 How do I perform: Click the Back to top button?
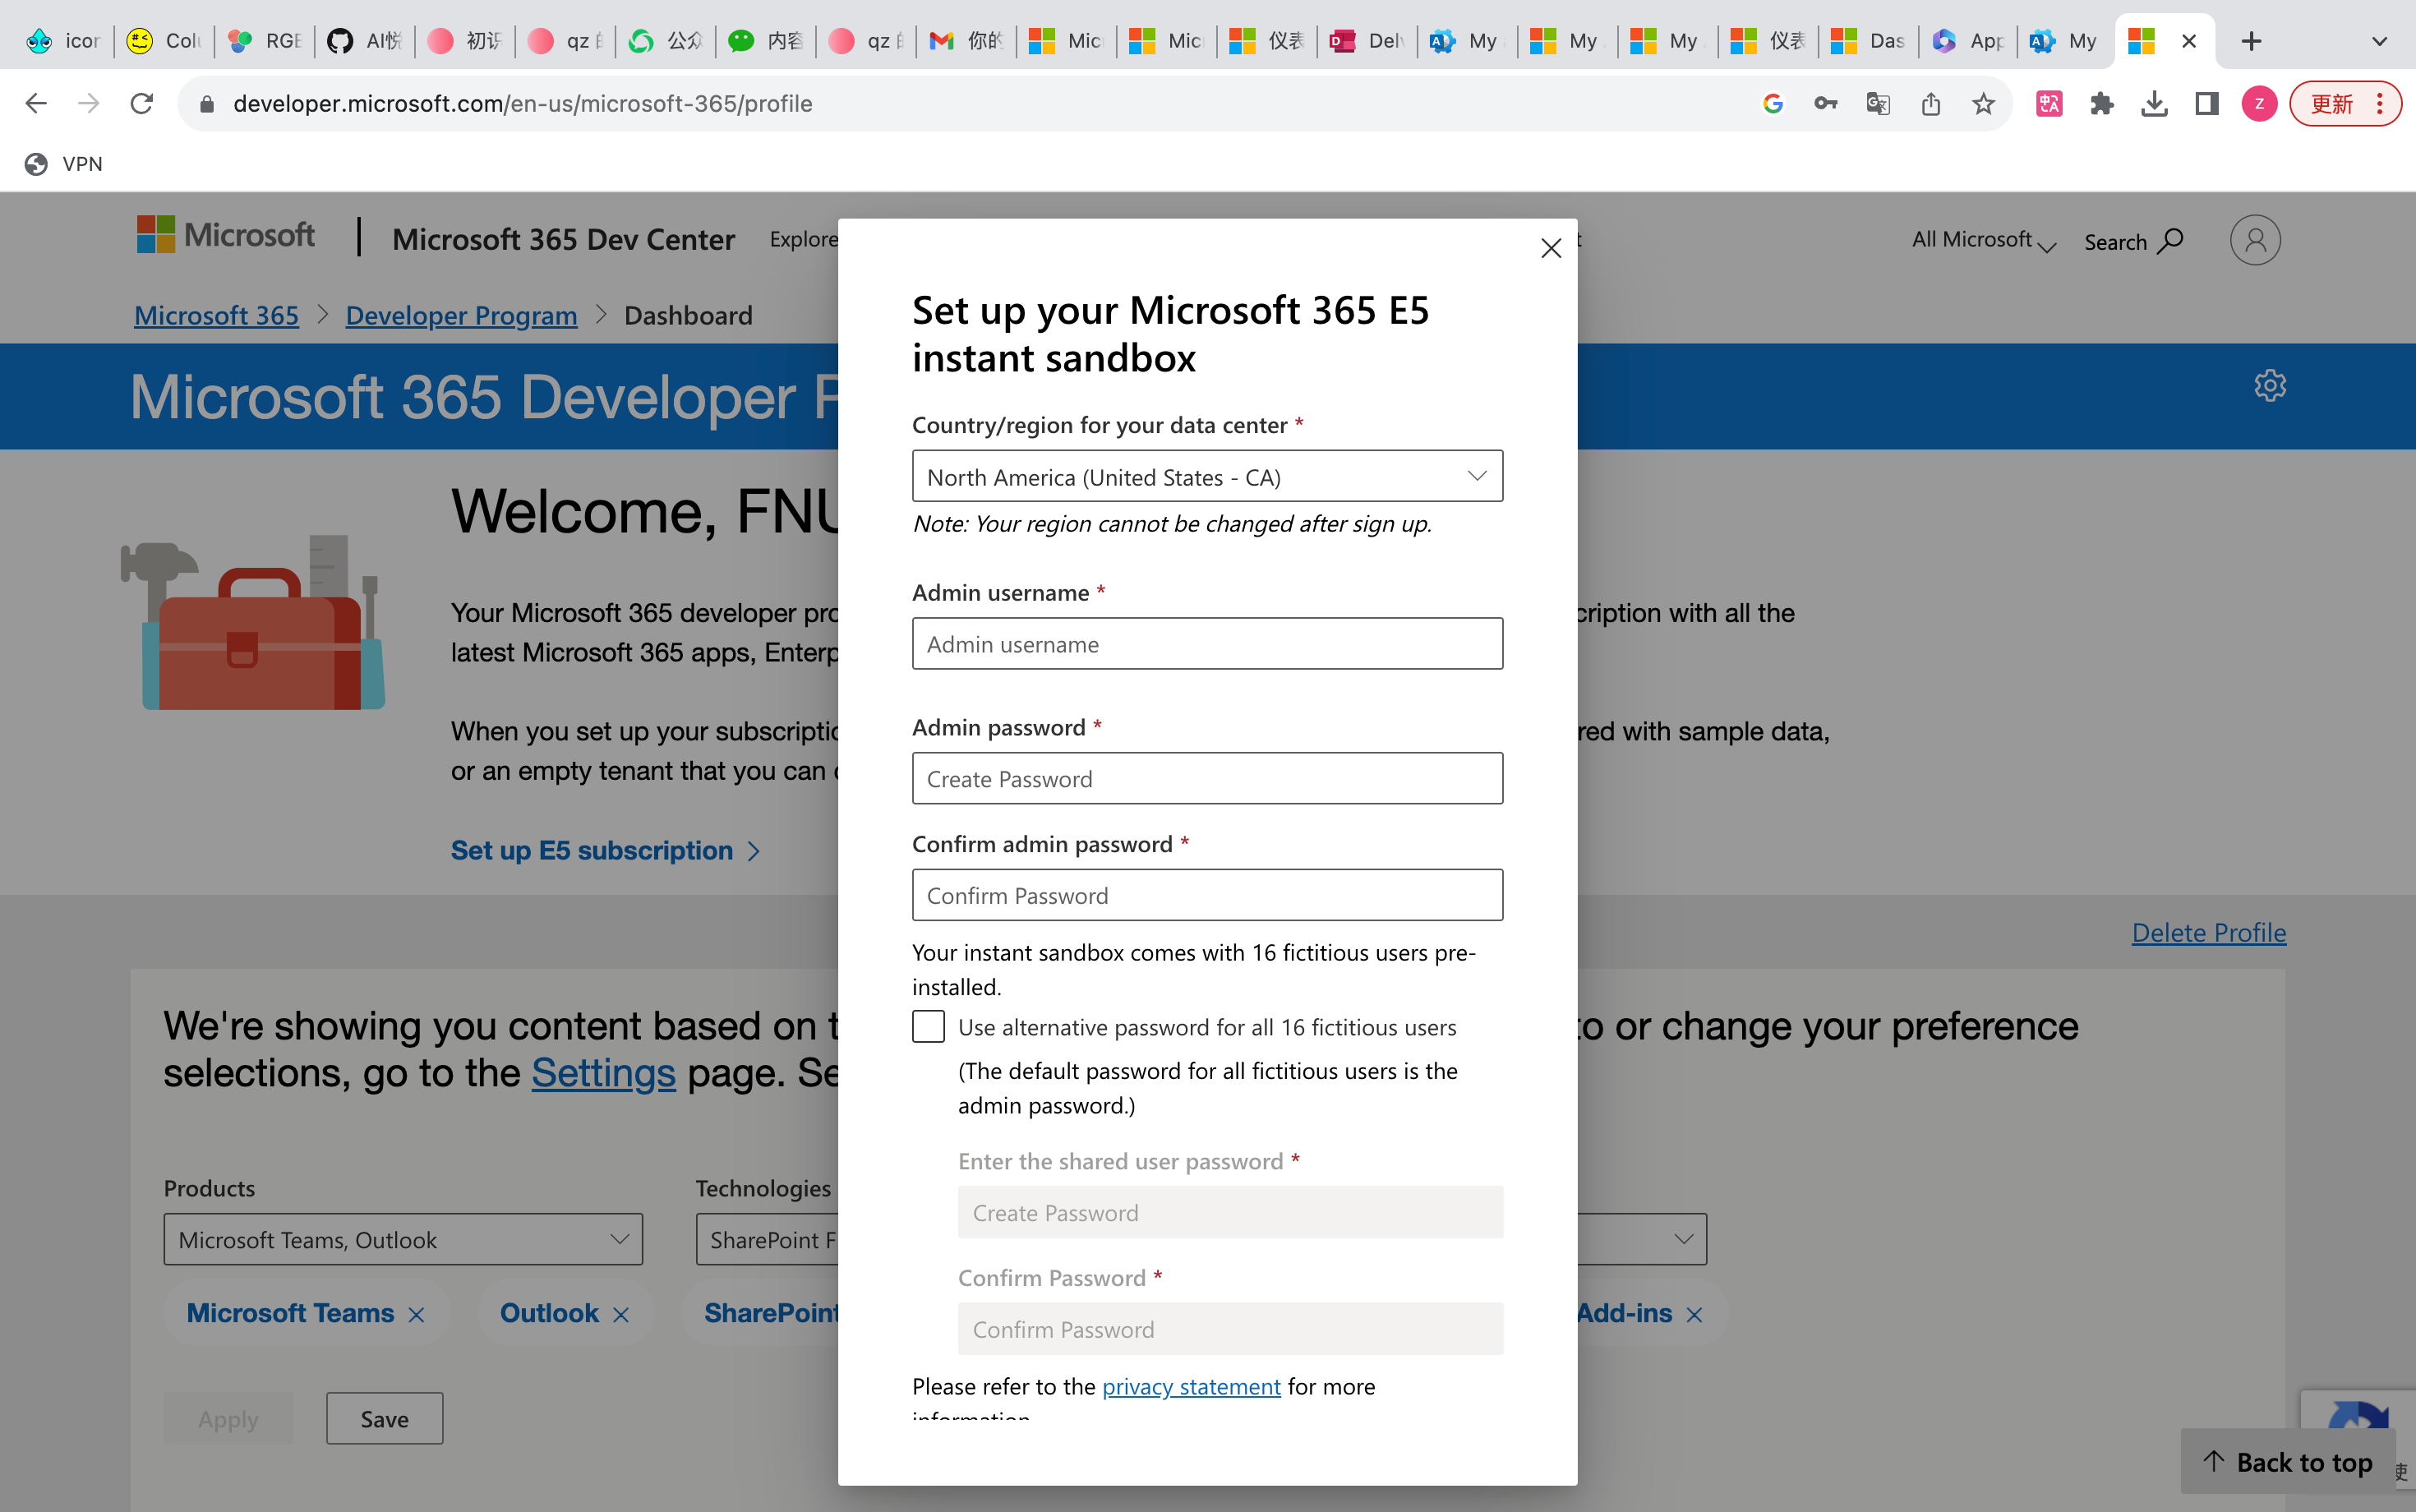point(2287,1462)
